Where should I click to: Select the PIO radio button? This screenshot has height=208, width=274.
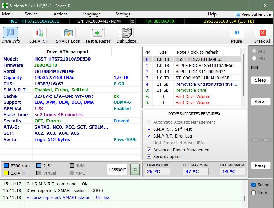[254, 58]
